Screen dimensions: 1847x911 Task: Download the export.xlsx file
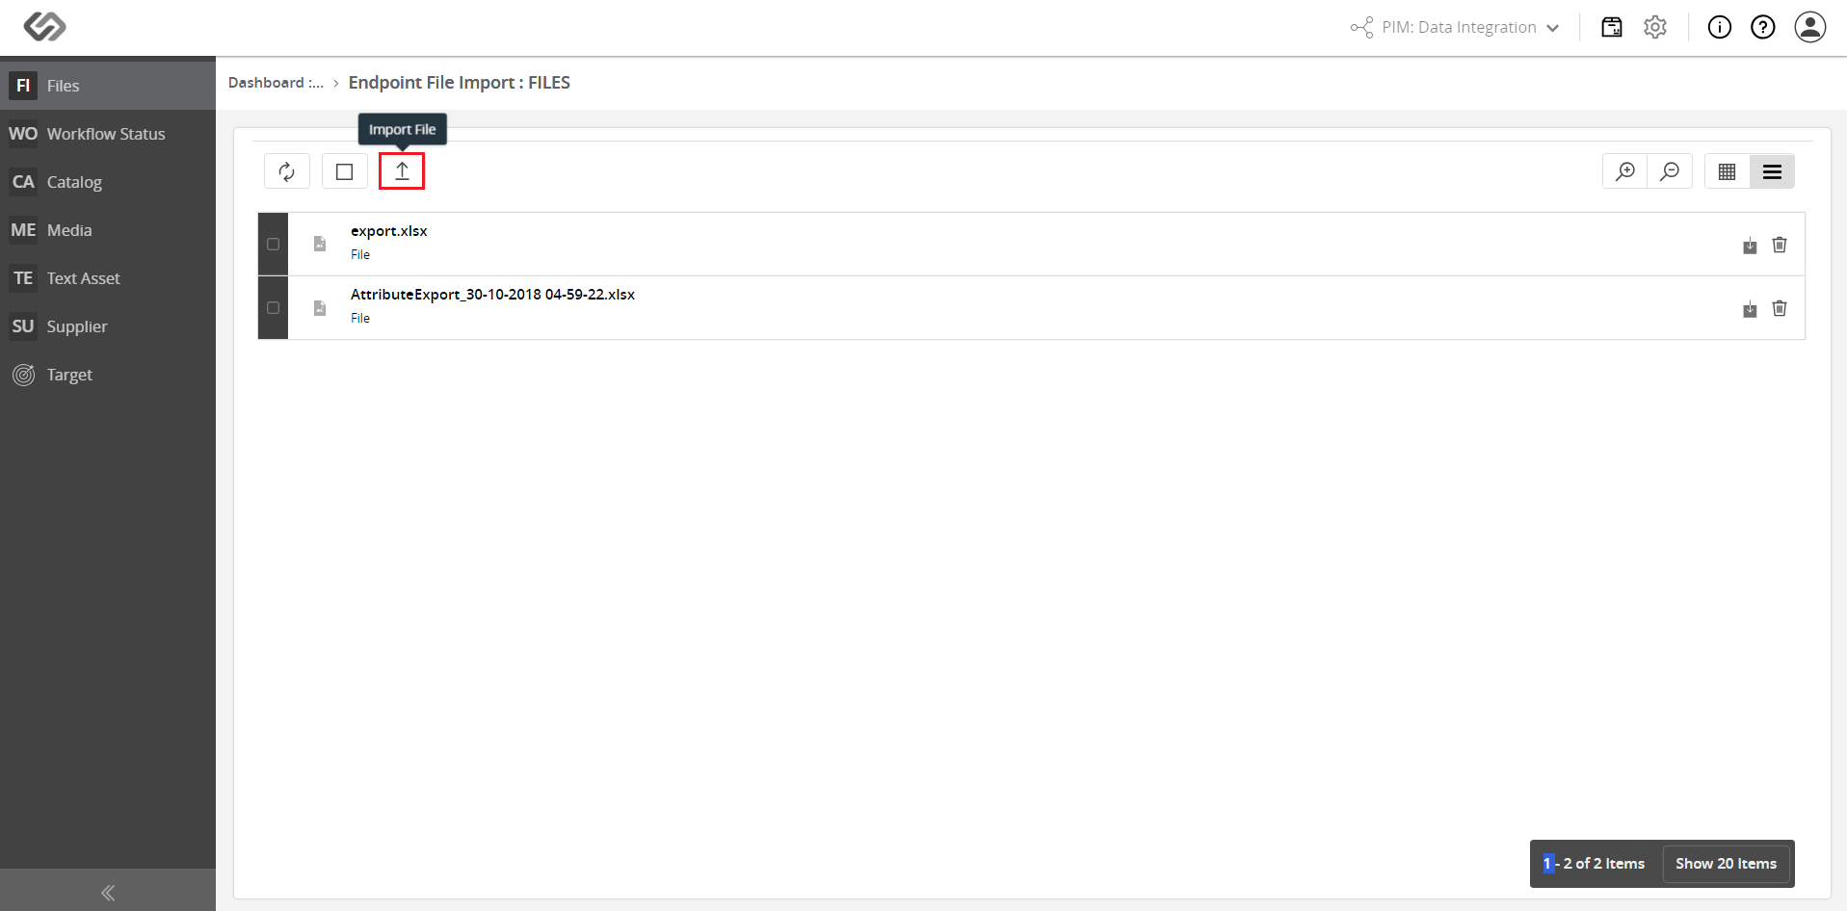point(1750,246)
